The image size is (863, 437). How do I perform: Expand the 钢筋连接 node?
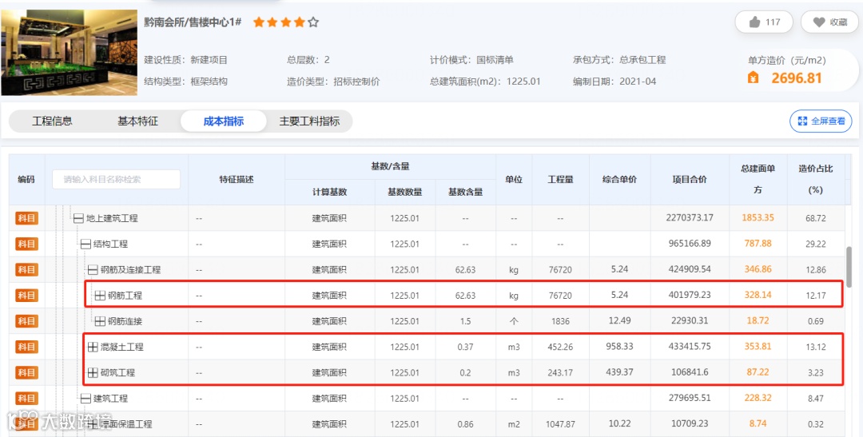pyautogui.click(x=100, y=321)
